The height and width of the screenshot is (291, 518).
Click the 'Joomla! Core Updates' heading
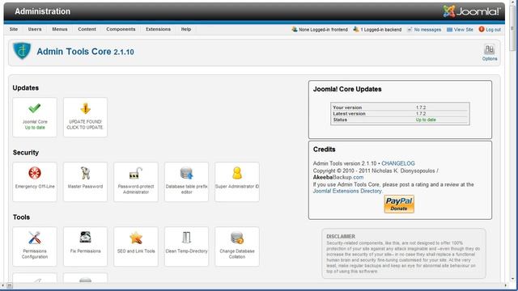click(x=347, y=89)
